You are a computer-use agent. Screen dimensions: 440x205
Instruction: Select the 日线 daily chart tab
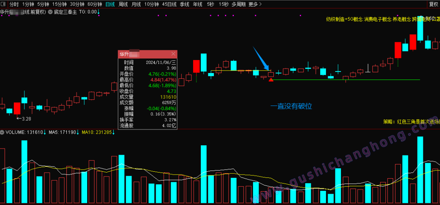click(x=110, y=4)
